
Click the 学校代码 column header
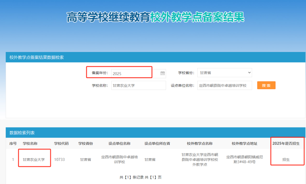click(61, 144)
